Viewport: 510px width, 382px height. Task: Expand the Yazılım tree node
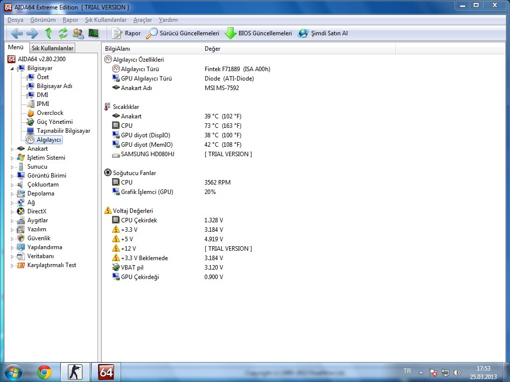12,230
